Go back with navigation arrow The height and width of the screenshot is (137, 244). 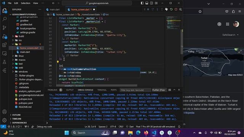[x=53, y=3]
